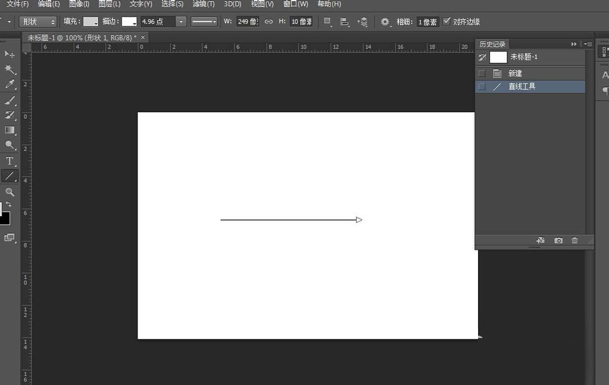609x385 pixels.
Task: Activate the Gradient tool
Action: point(10,130)
